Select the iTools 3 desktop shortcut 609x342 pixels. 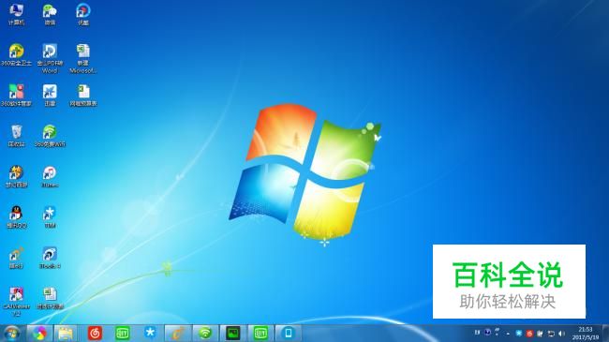50,258
